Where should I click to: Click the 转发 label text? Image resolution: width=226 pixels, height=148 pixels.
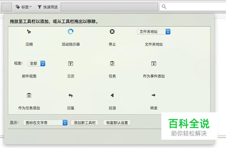[154, 108]
